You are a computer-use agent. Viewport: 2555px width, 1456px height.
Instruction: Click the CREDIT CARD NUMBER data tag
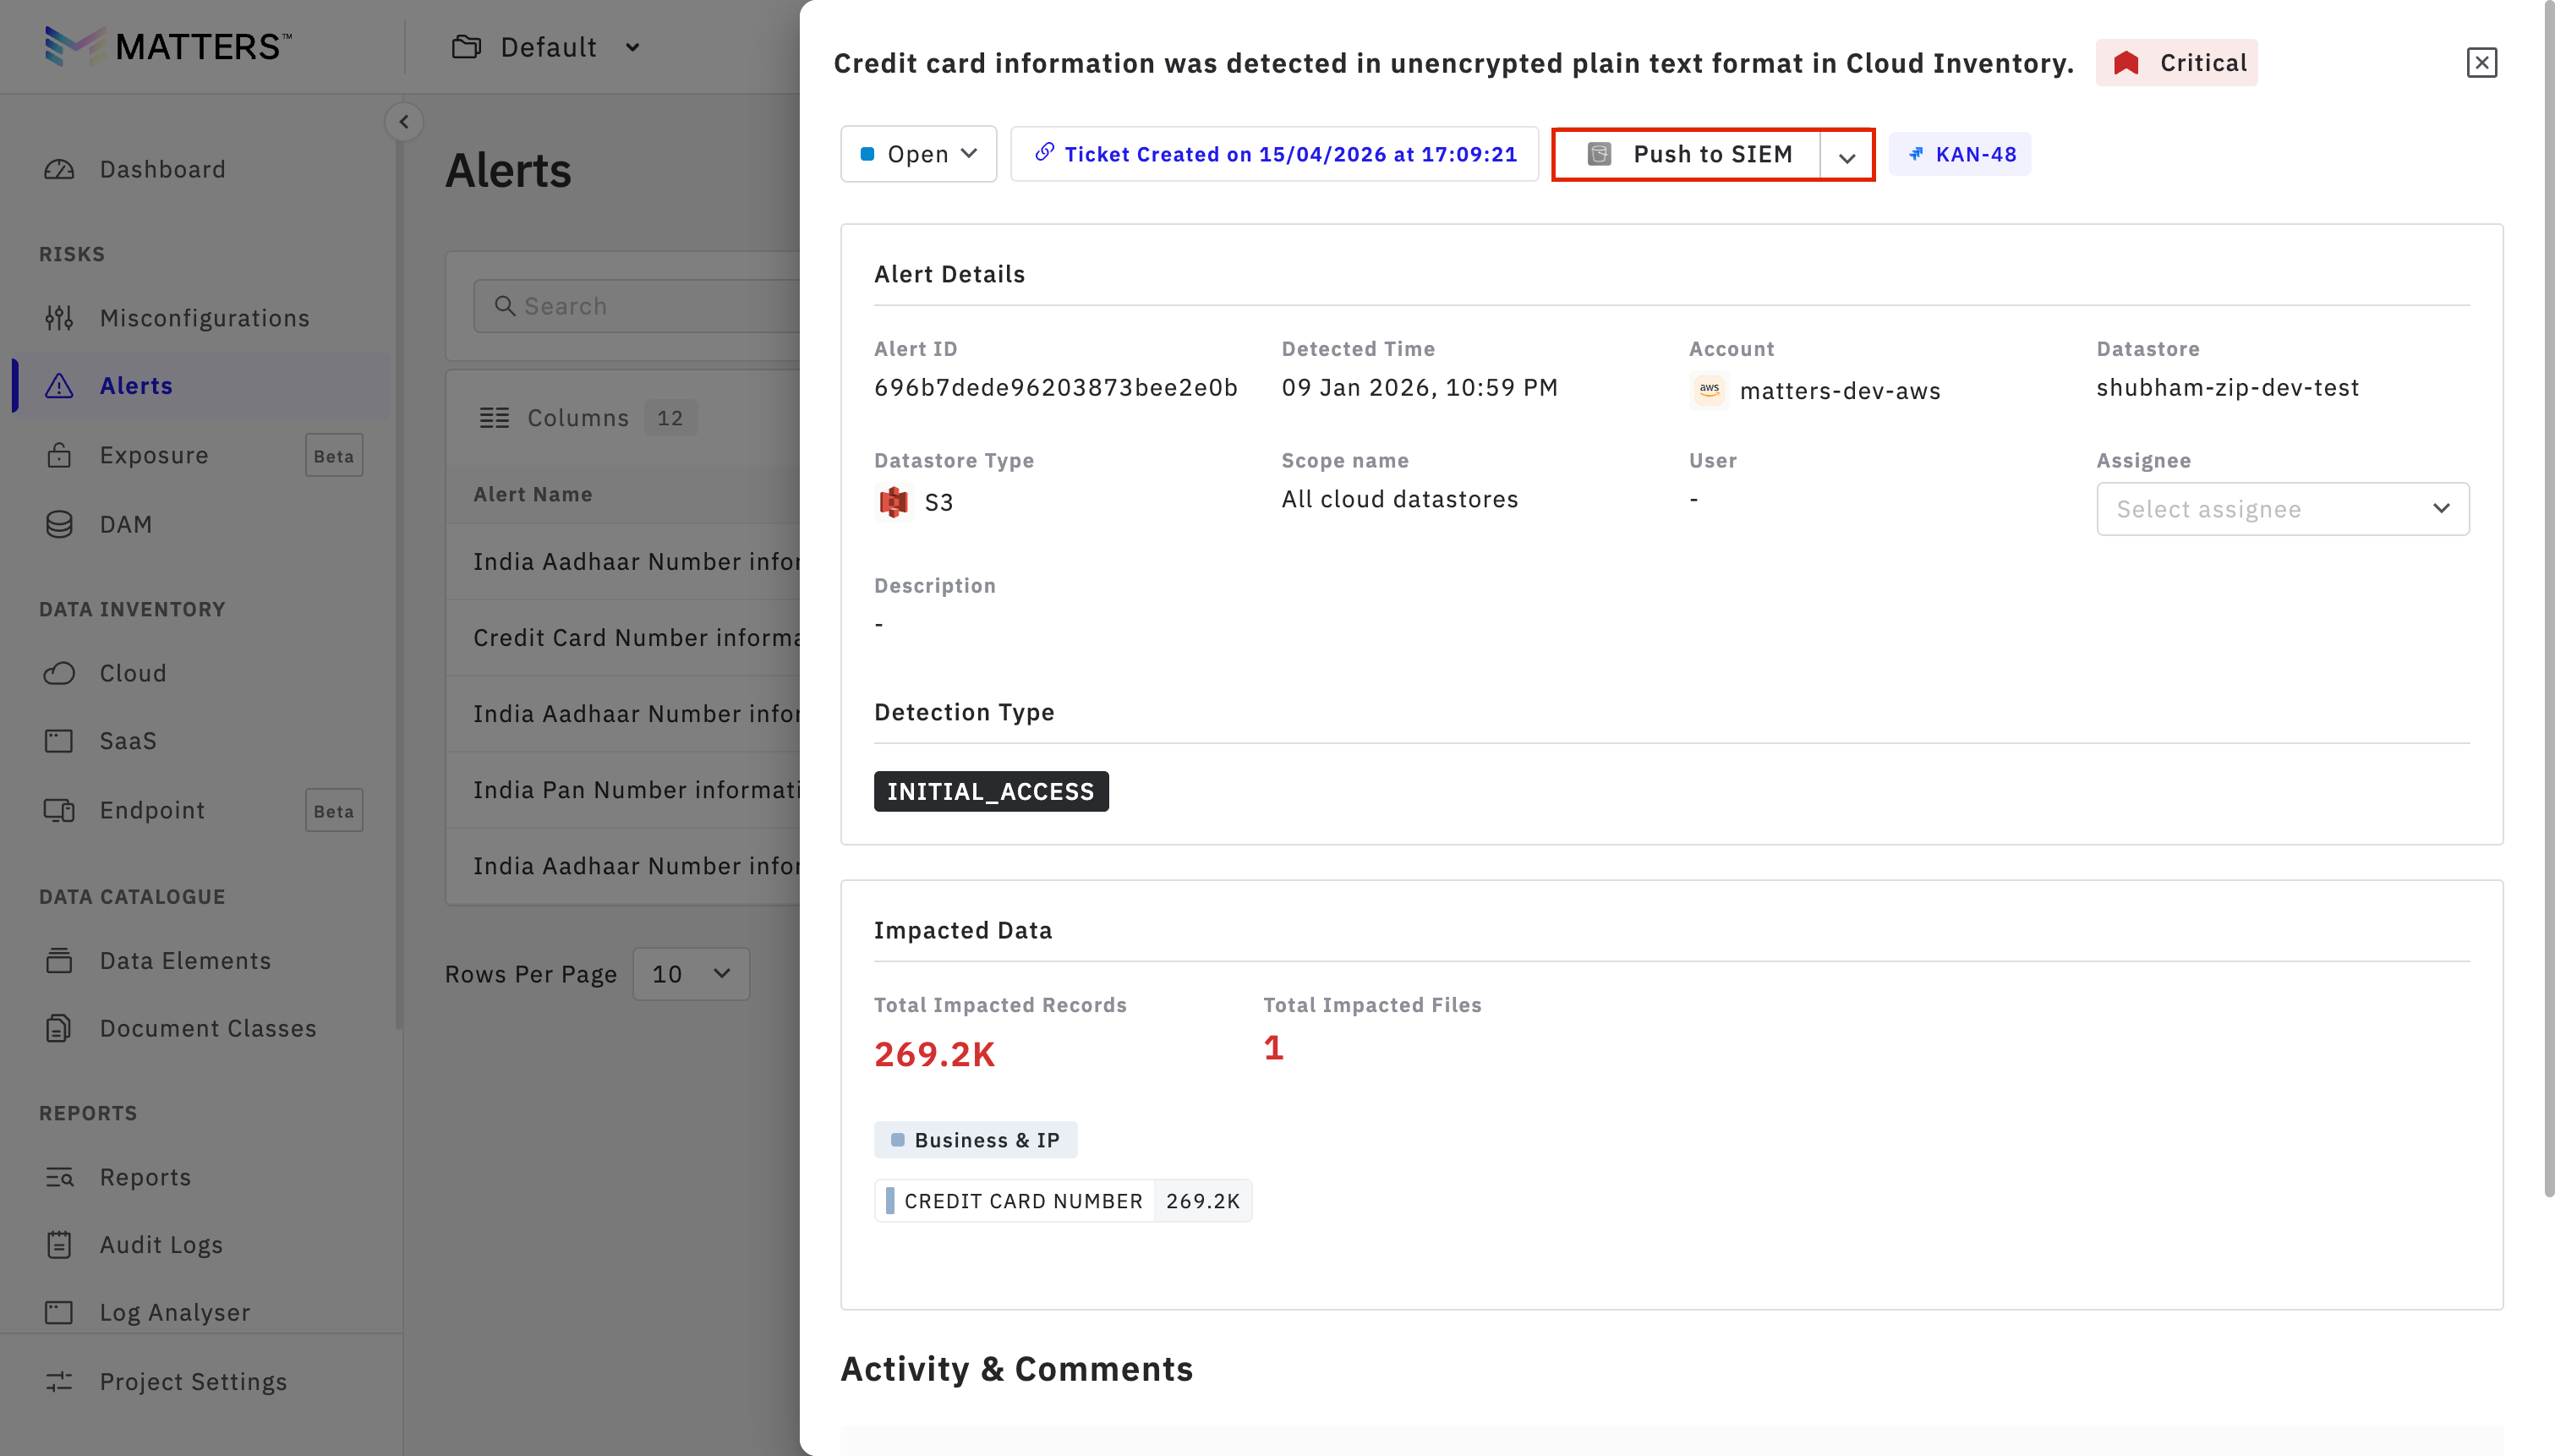click(1021, 1201)
